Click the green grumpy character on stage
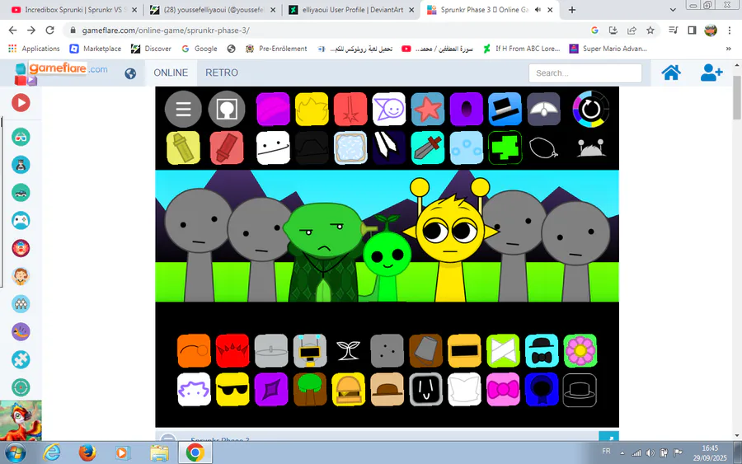 pyautogui.click(x=325, y=252)
